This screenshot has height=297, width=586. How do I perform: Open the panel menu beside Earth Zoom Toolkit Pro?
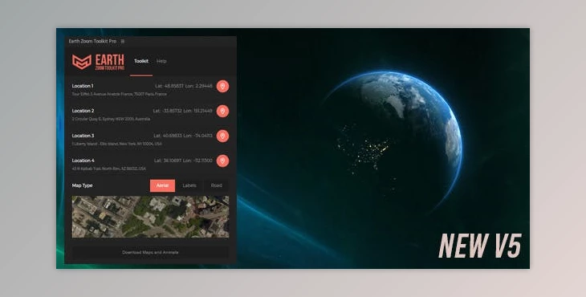click(123, 42)
